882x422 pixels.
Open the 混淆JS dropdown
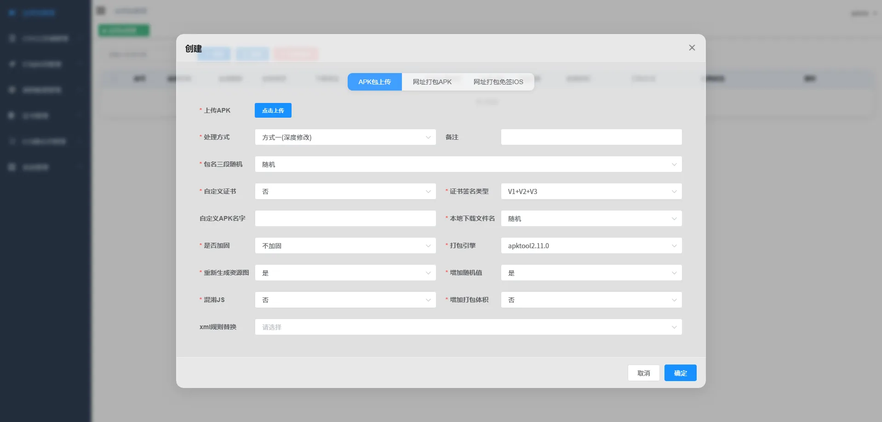(345, 300)
